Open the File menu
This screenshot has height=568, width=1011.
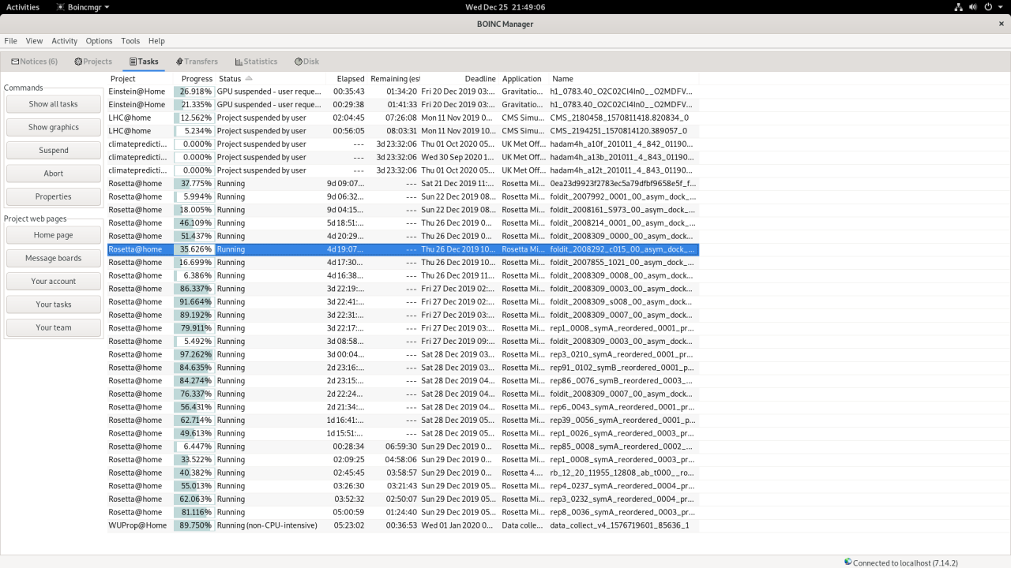point(10,41)
